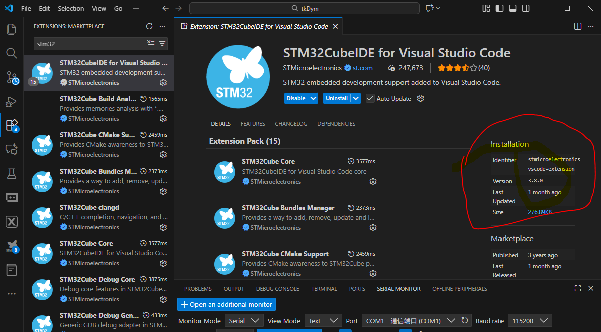This screenshot has height=332, width=601.
Task: Clear extensions search results icon
Action: pos(150,44)
